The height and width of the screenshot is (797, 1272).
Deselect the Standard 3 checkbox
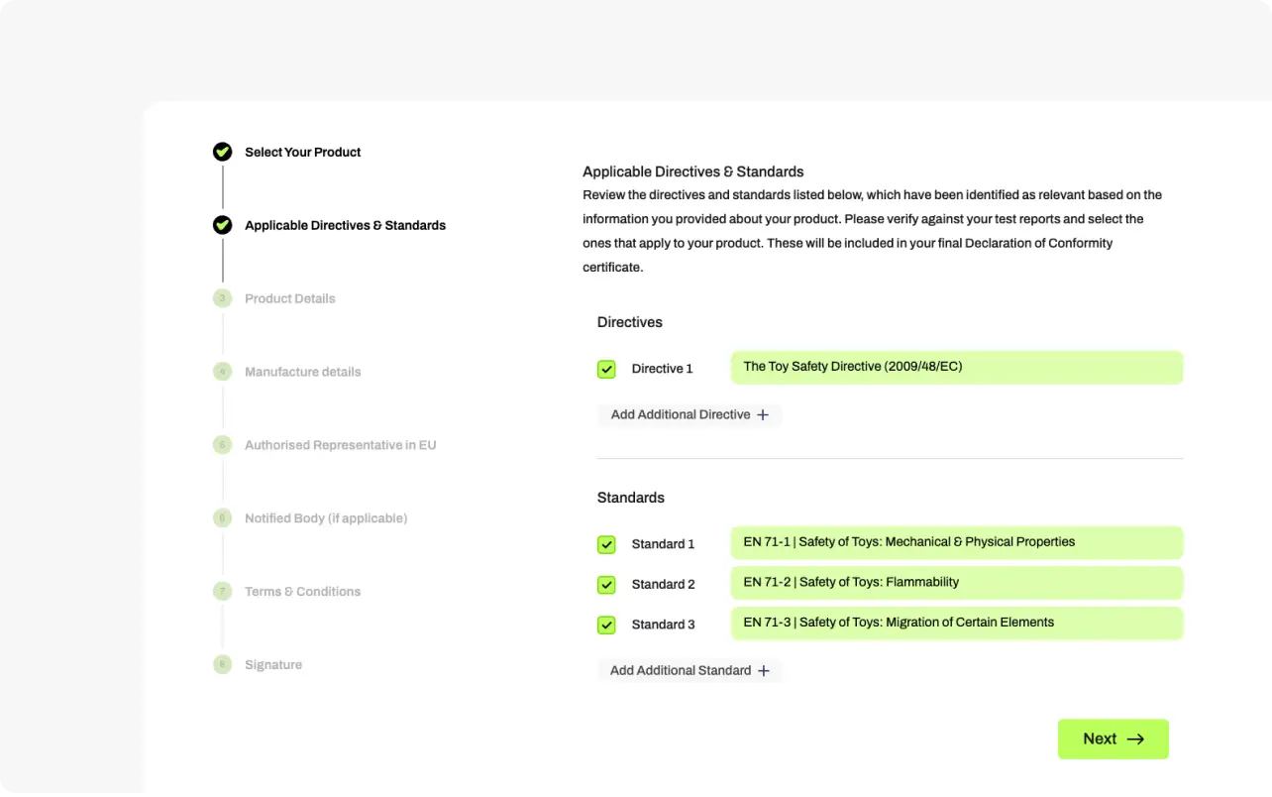click(x=606, y=625)
